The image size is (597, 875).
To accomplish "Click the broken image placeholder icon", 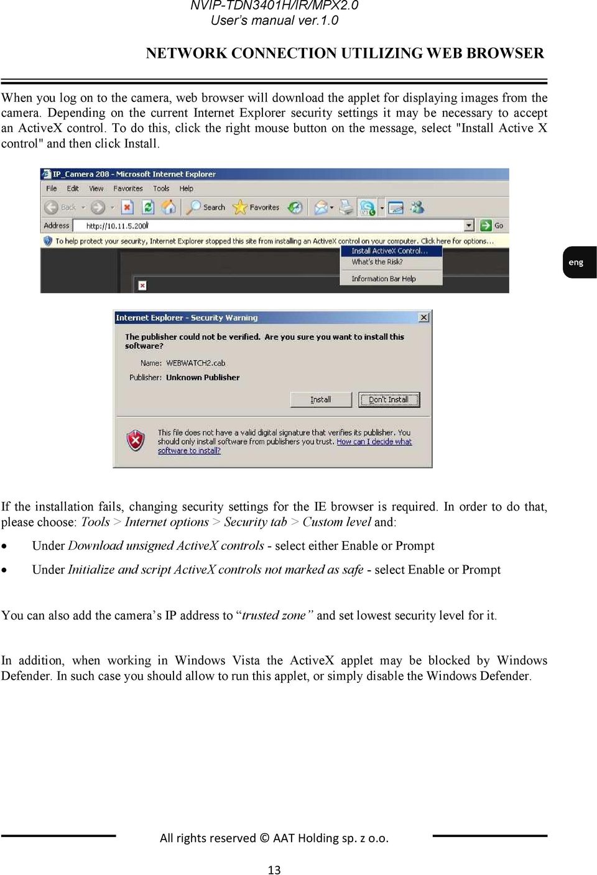I will [142, 285].
